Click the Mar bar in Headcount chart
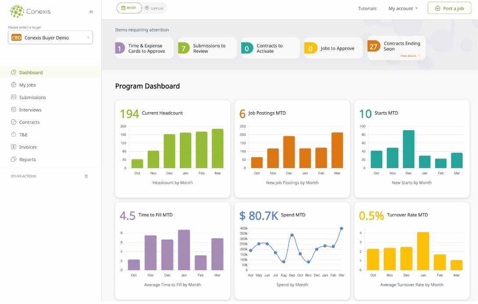478x304 pixels. [x=218, y=148]
